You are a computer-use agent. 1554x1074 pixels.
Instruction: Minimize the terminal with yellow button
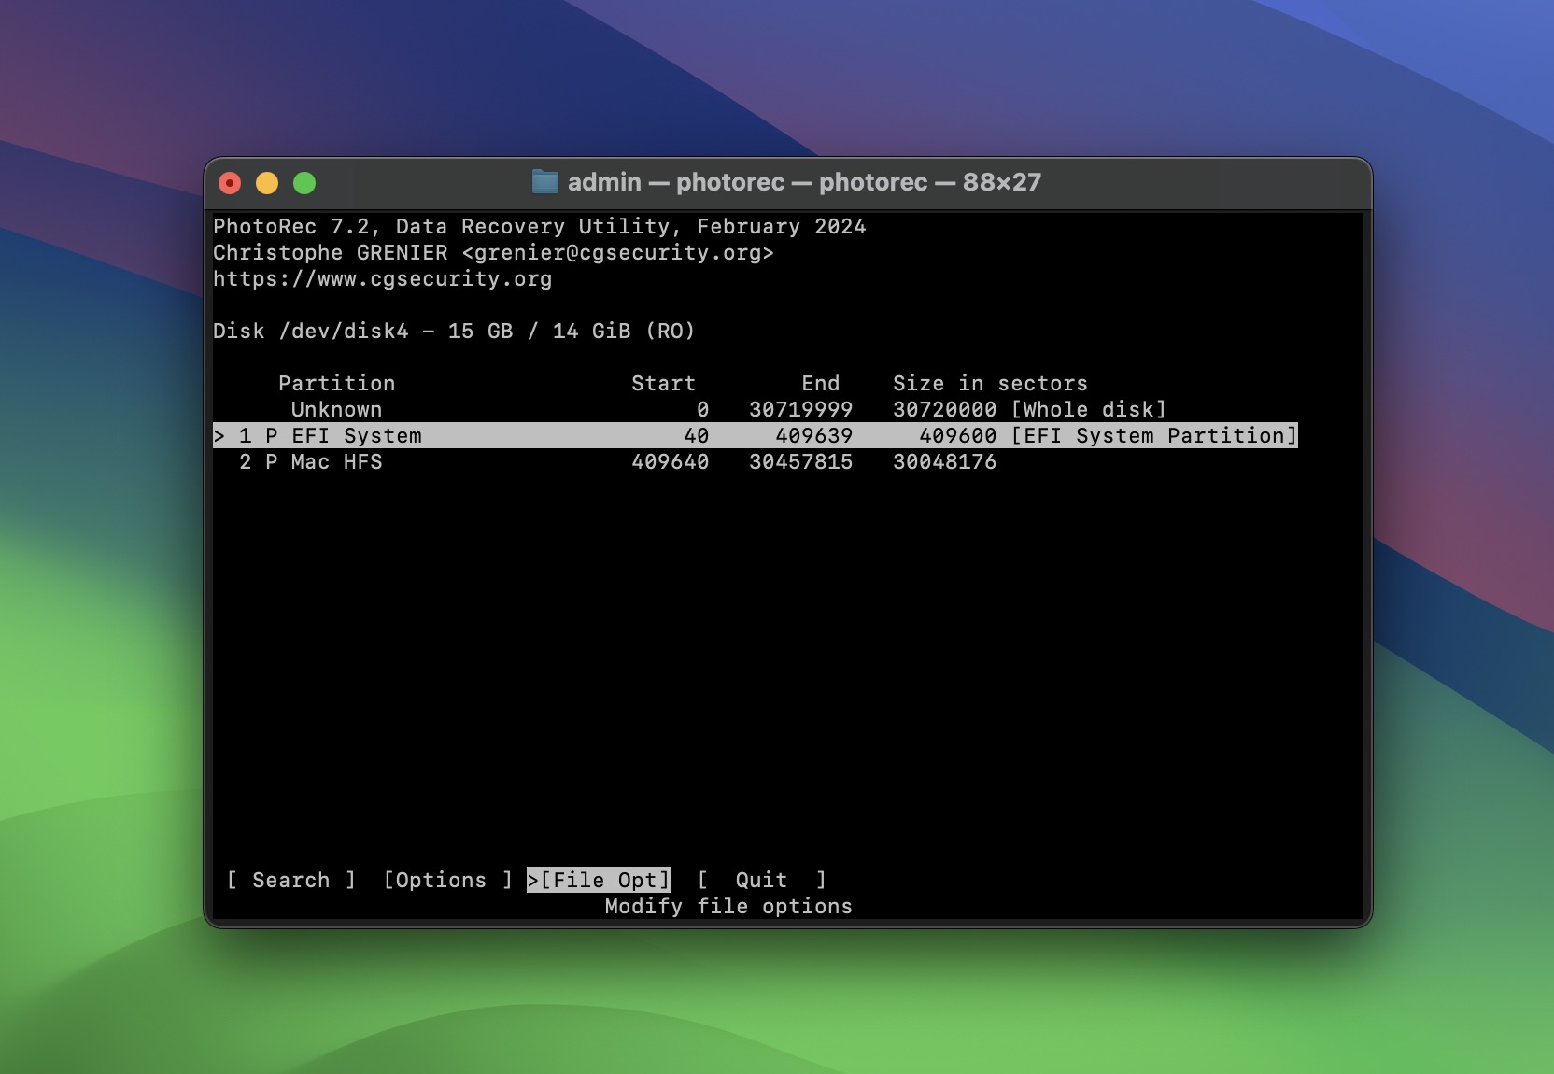(x=267, y=183)
